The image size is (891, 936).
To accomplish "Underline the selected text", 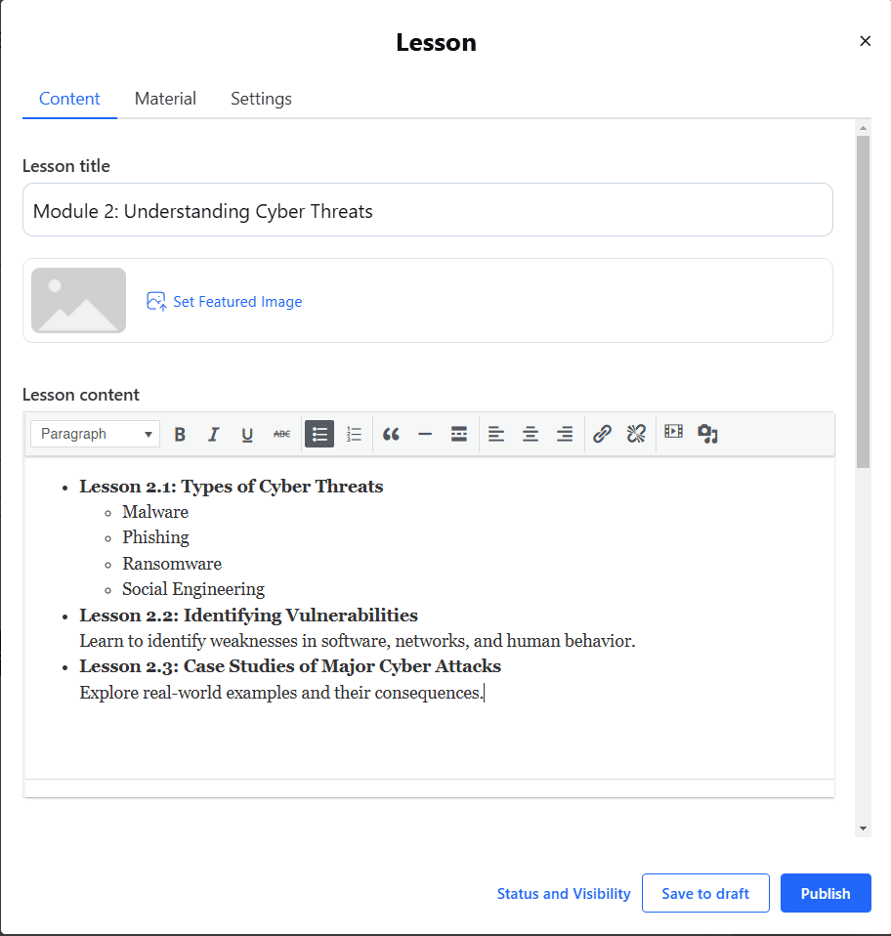I will pyautogui.click(x=247, y=434).
